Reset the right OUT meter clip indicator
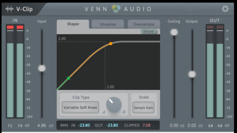 tap(220, 27)
